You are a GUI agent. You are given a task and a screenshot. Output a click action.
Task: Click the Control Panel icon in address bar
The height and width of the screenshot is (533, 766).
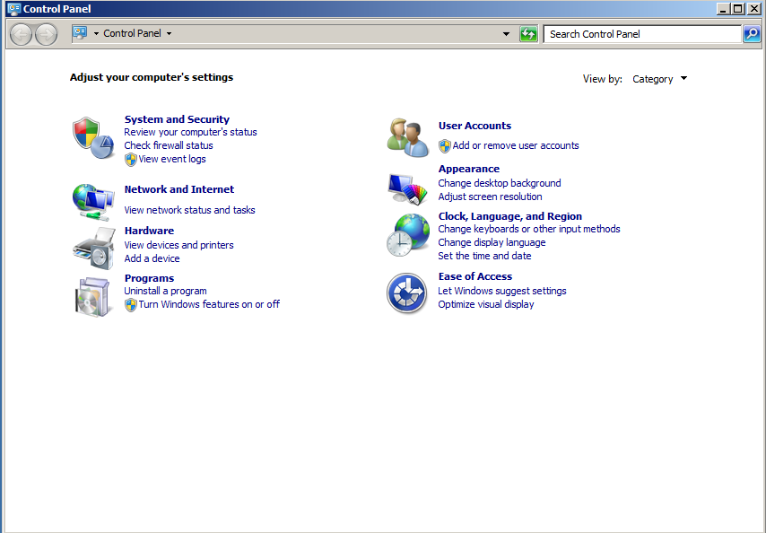pos(80,32)
